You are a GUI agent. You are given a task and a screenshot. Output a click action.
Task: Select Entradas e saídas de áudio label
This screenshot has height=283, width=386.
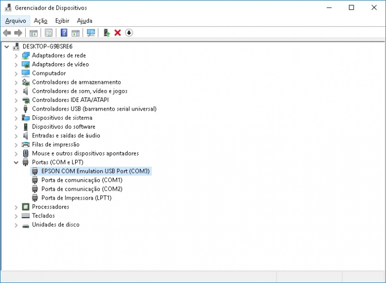click(x=66, y=136)
